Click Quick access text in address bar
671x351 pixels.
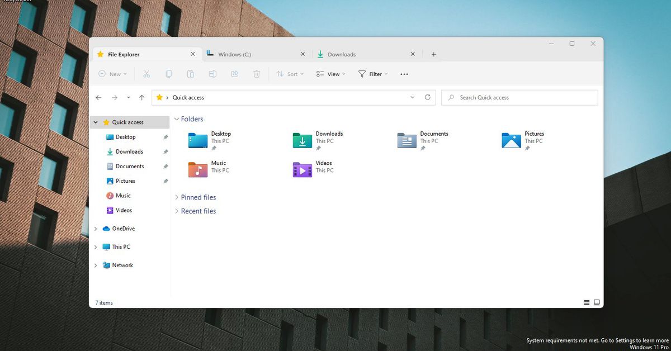[188, 97]
